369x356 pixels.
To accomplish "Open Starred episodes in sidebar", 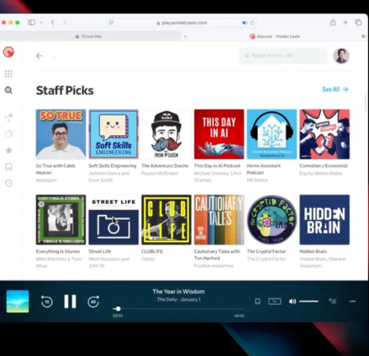I will [x=9, y=150].
